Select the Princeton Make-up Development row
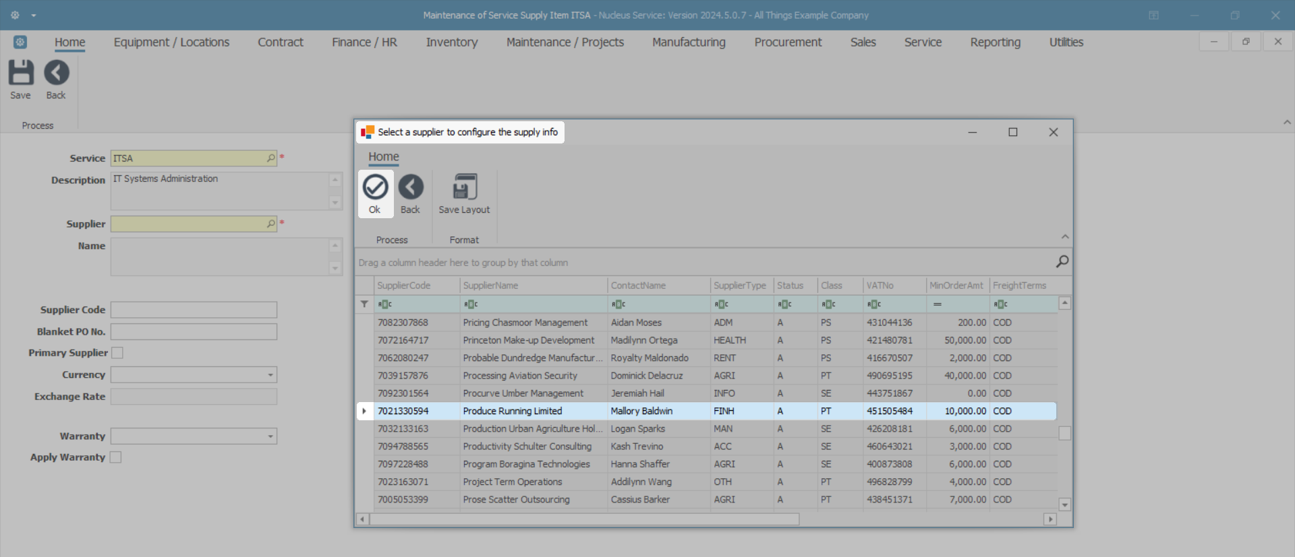This screenshot has width=1295, height=557. pyautogui.click(x=528, y=340)
